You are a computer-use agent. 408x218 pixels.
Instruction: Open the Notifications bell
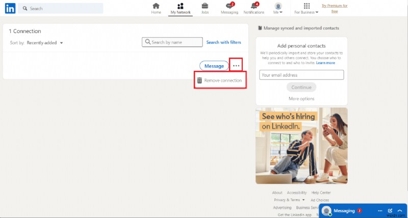[253, 9]
